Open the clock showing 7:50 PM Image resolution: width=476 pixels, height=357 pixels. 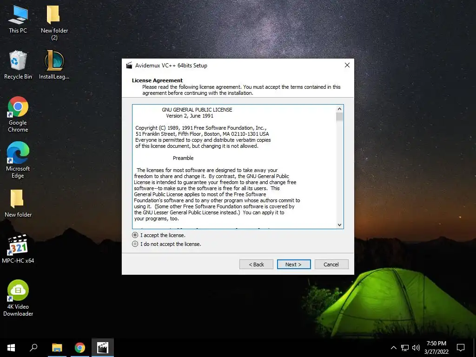pos(436,348)
